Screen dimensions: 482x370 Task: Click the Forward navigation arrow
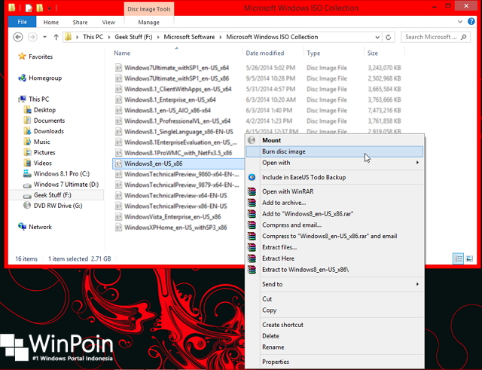pos(32,37)
